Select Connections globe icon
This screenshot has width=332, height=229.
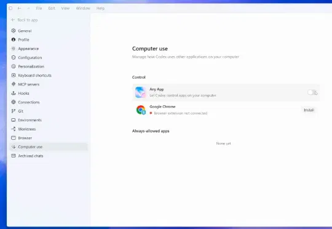(x=14, y=102)
